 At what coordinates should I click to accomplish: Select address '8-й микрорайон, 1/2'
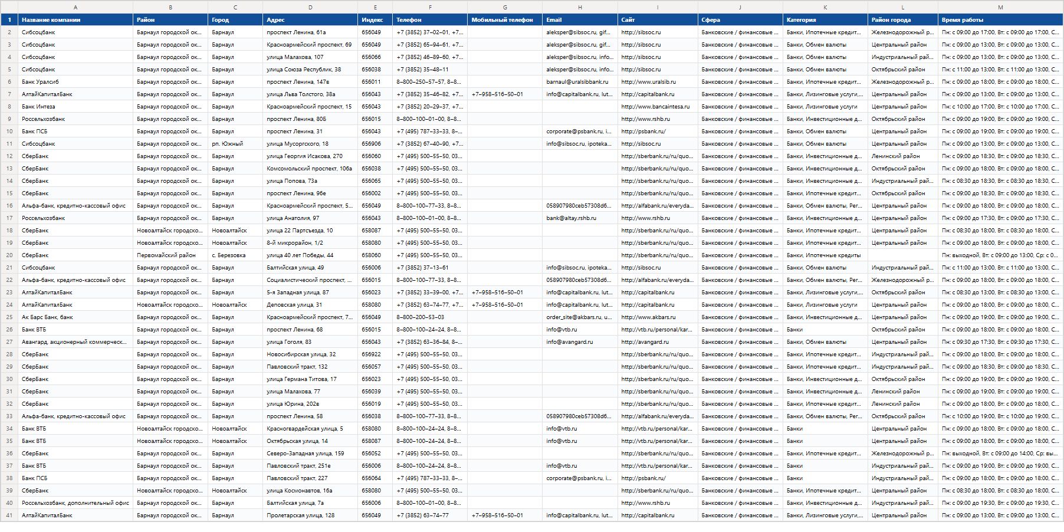pyautogui.click(x=310, y=242)
